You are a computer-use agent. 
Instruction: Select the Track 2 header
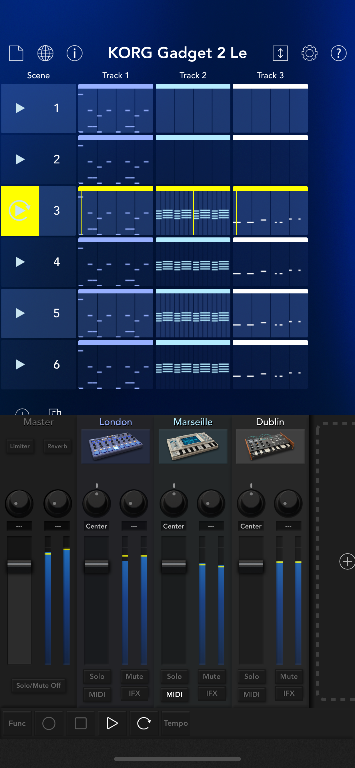click(193, 75)
